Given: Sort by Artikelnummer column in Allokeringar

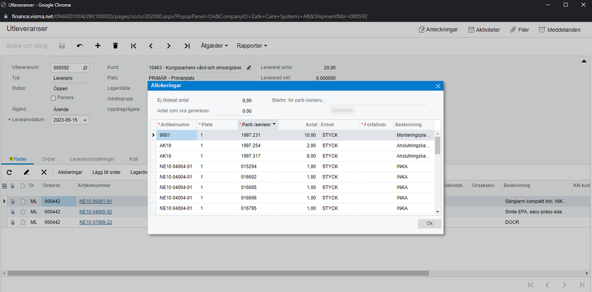Looking at the screenshot, I should [177, 124].
